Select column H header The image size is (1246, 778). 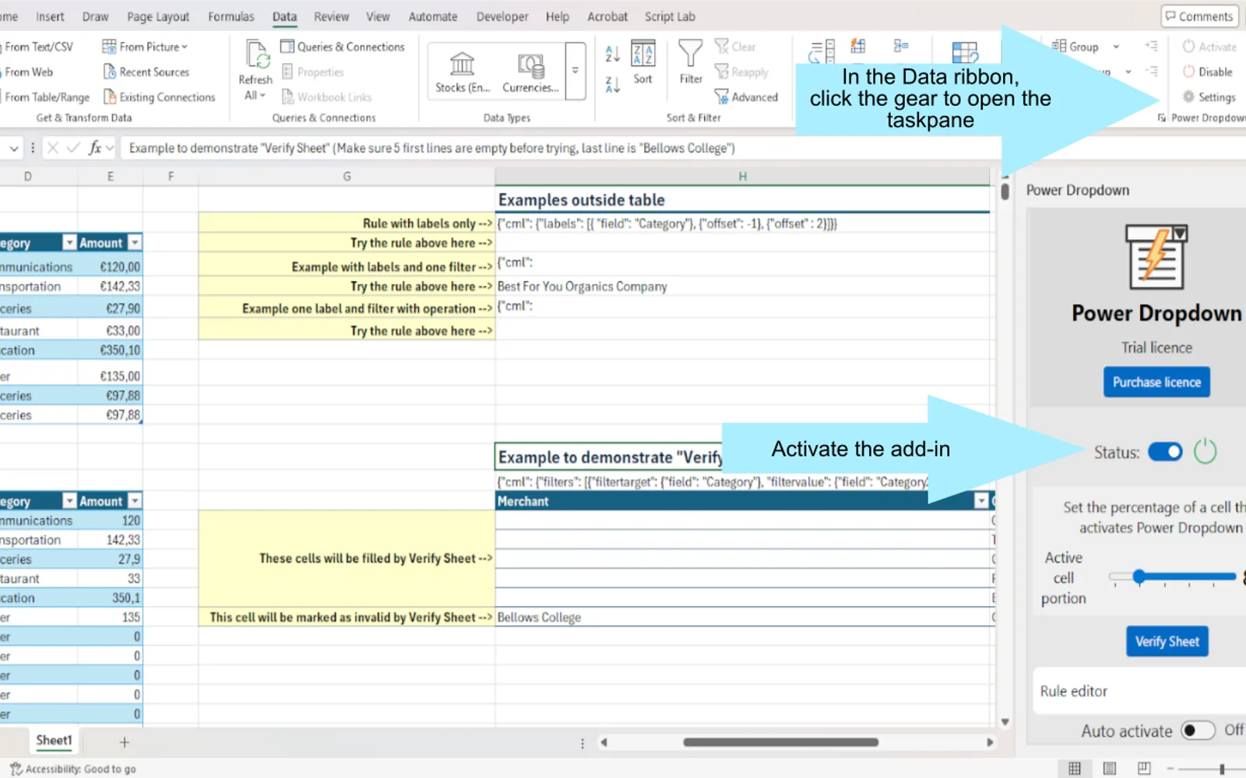pyautogui.click(x=742, y=177)
